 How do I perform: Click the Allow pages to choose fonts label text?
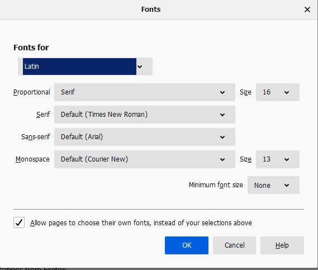tap(141, 222)
